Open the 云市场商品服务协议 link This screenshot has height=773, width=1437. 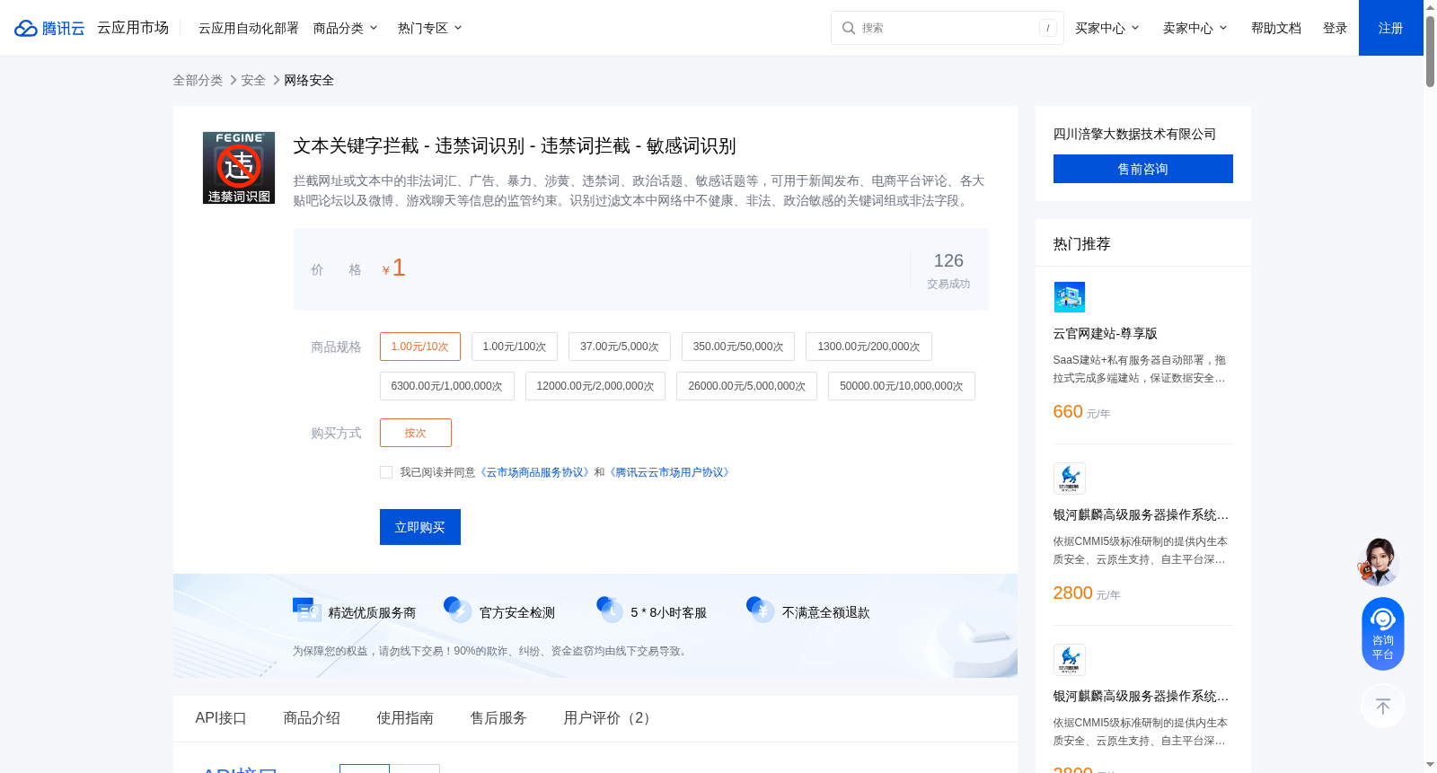point(535,472)
